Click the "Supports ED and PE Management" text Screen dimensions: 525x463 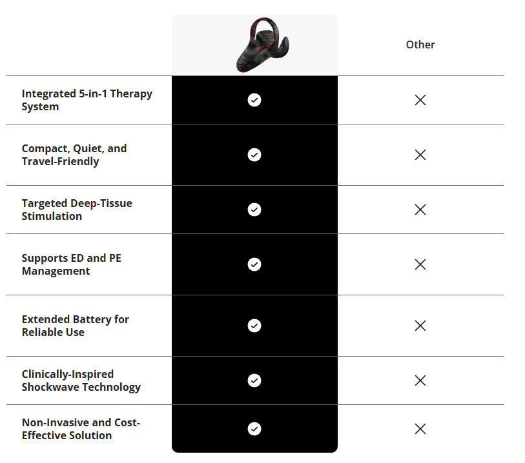(x=71, y=264)
